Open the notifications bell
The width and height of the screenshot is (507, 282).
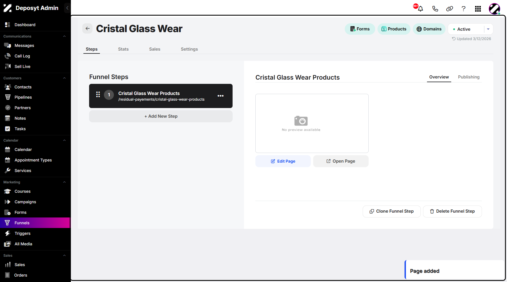point(420,9)
